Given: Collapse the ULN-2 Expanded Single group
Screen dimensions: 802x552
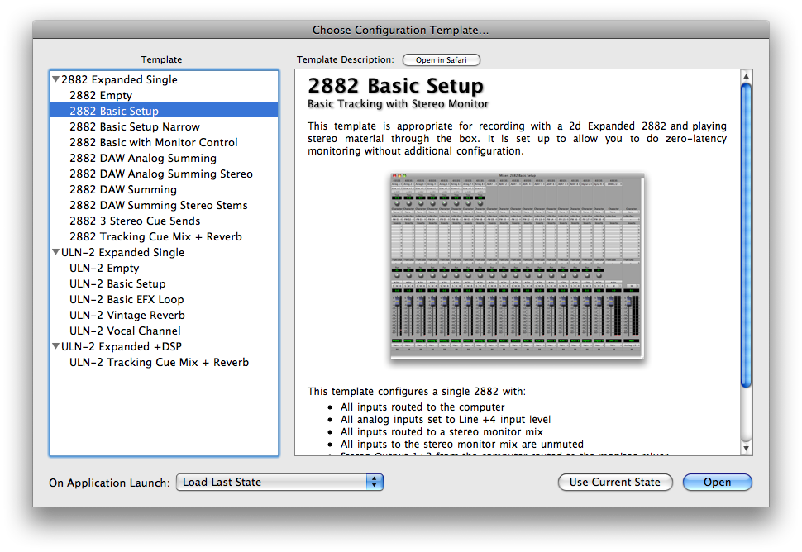Looking at the screenshot, I should pos(56,253).
